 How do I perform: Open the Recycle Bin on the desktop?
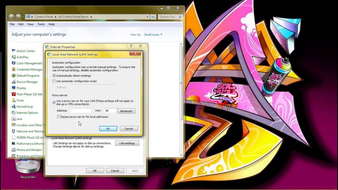coord(28,169)
